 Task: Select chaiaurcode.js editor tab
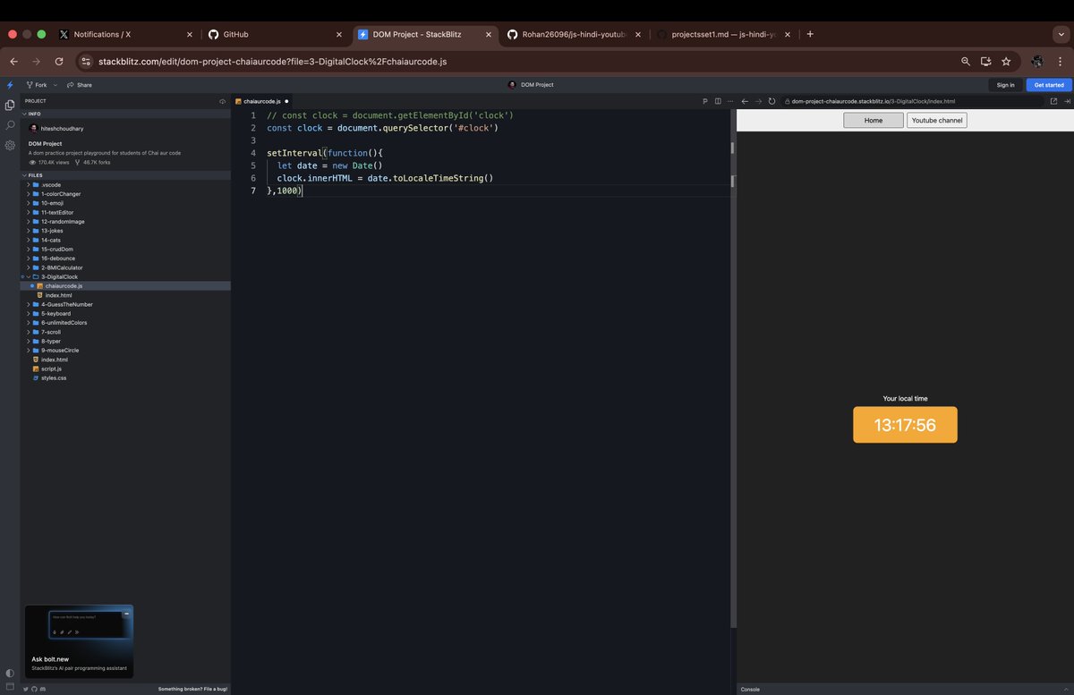[261, 101]
